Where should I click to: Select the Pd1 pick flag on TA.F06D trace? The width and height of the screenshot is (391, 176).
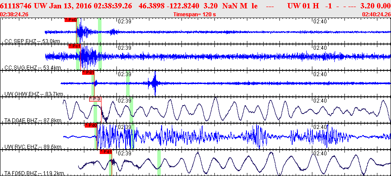point(105,152)
